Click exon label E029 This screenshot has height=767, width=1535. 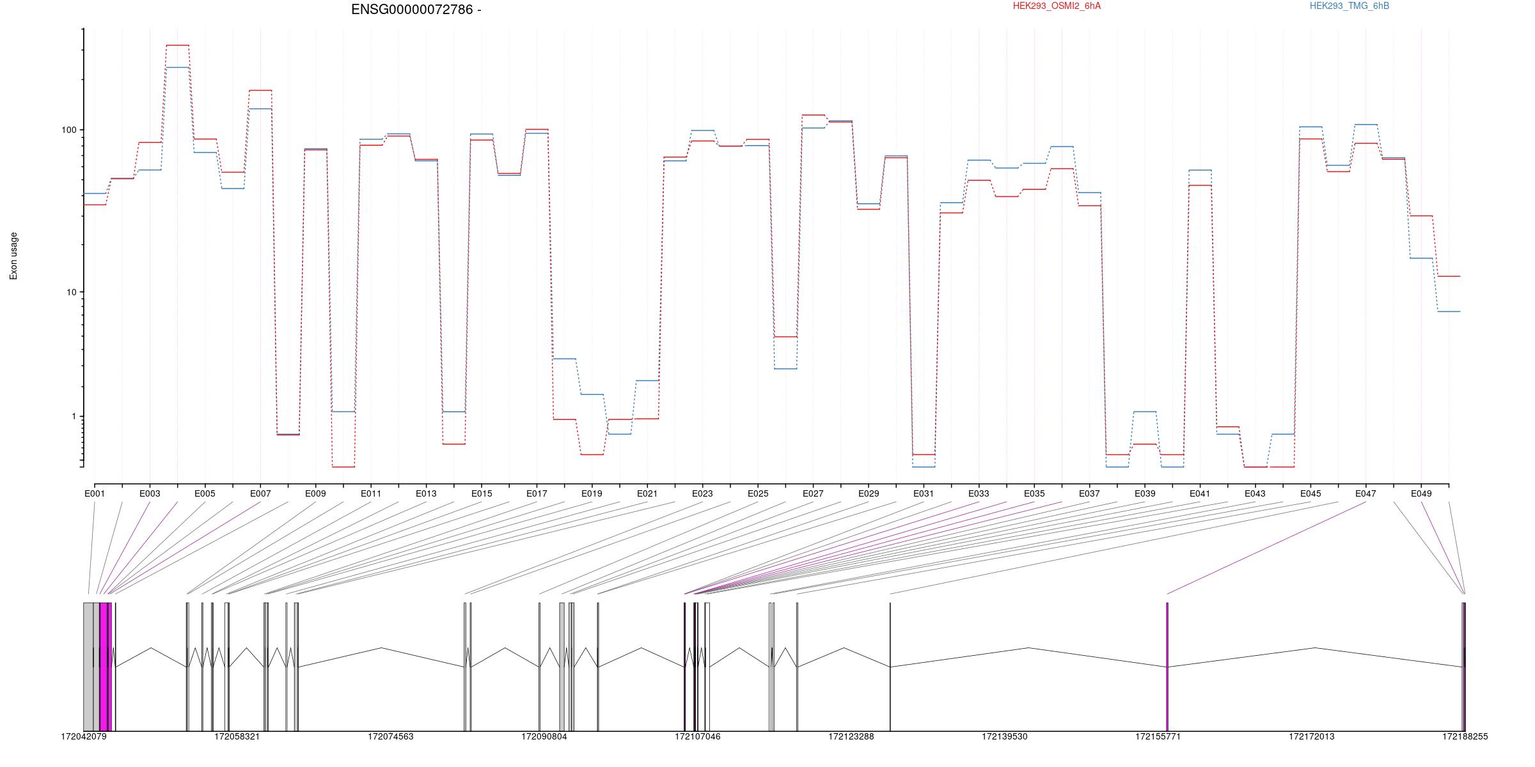coord(869,493)
